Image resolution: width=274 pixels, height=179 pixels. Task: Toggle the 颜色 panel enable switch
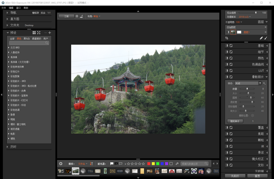[x=227, y=58]
